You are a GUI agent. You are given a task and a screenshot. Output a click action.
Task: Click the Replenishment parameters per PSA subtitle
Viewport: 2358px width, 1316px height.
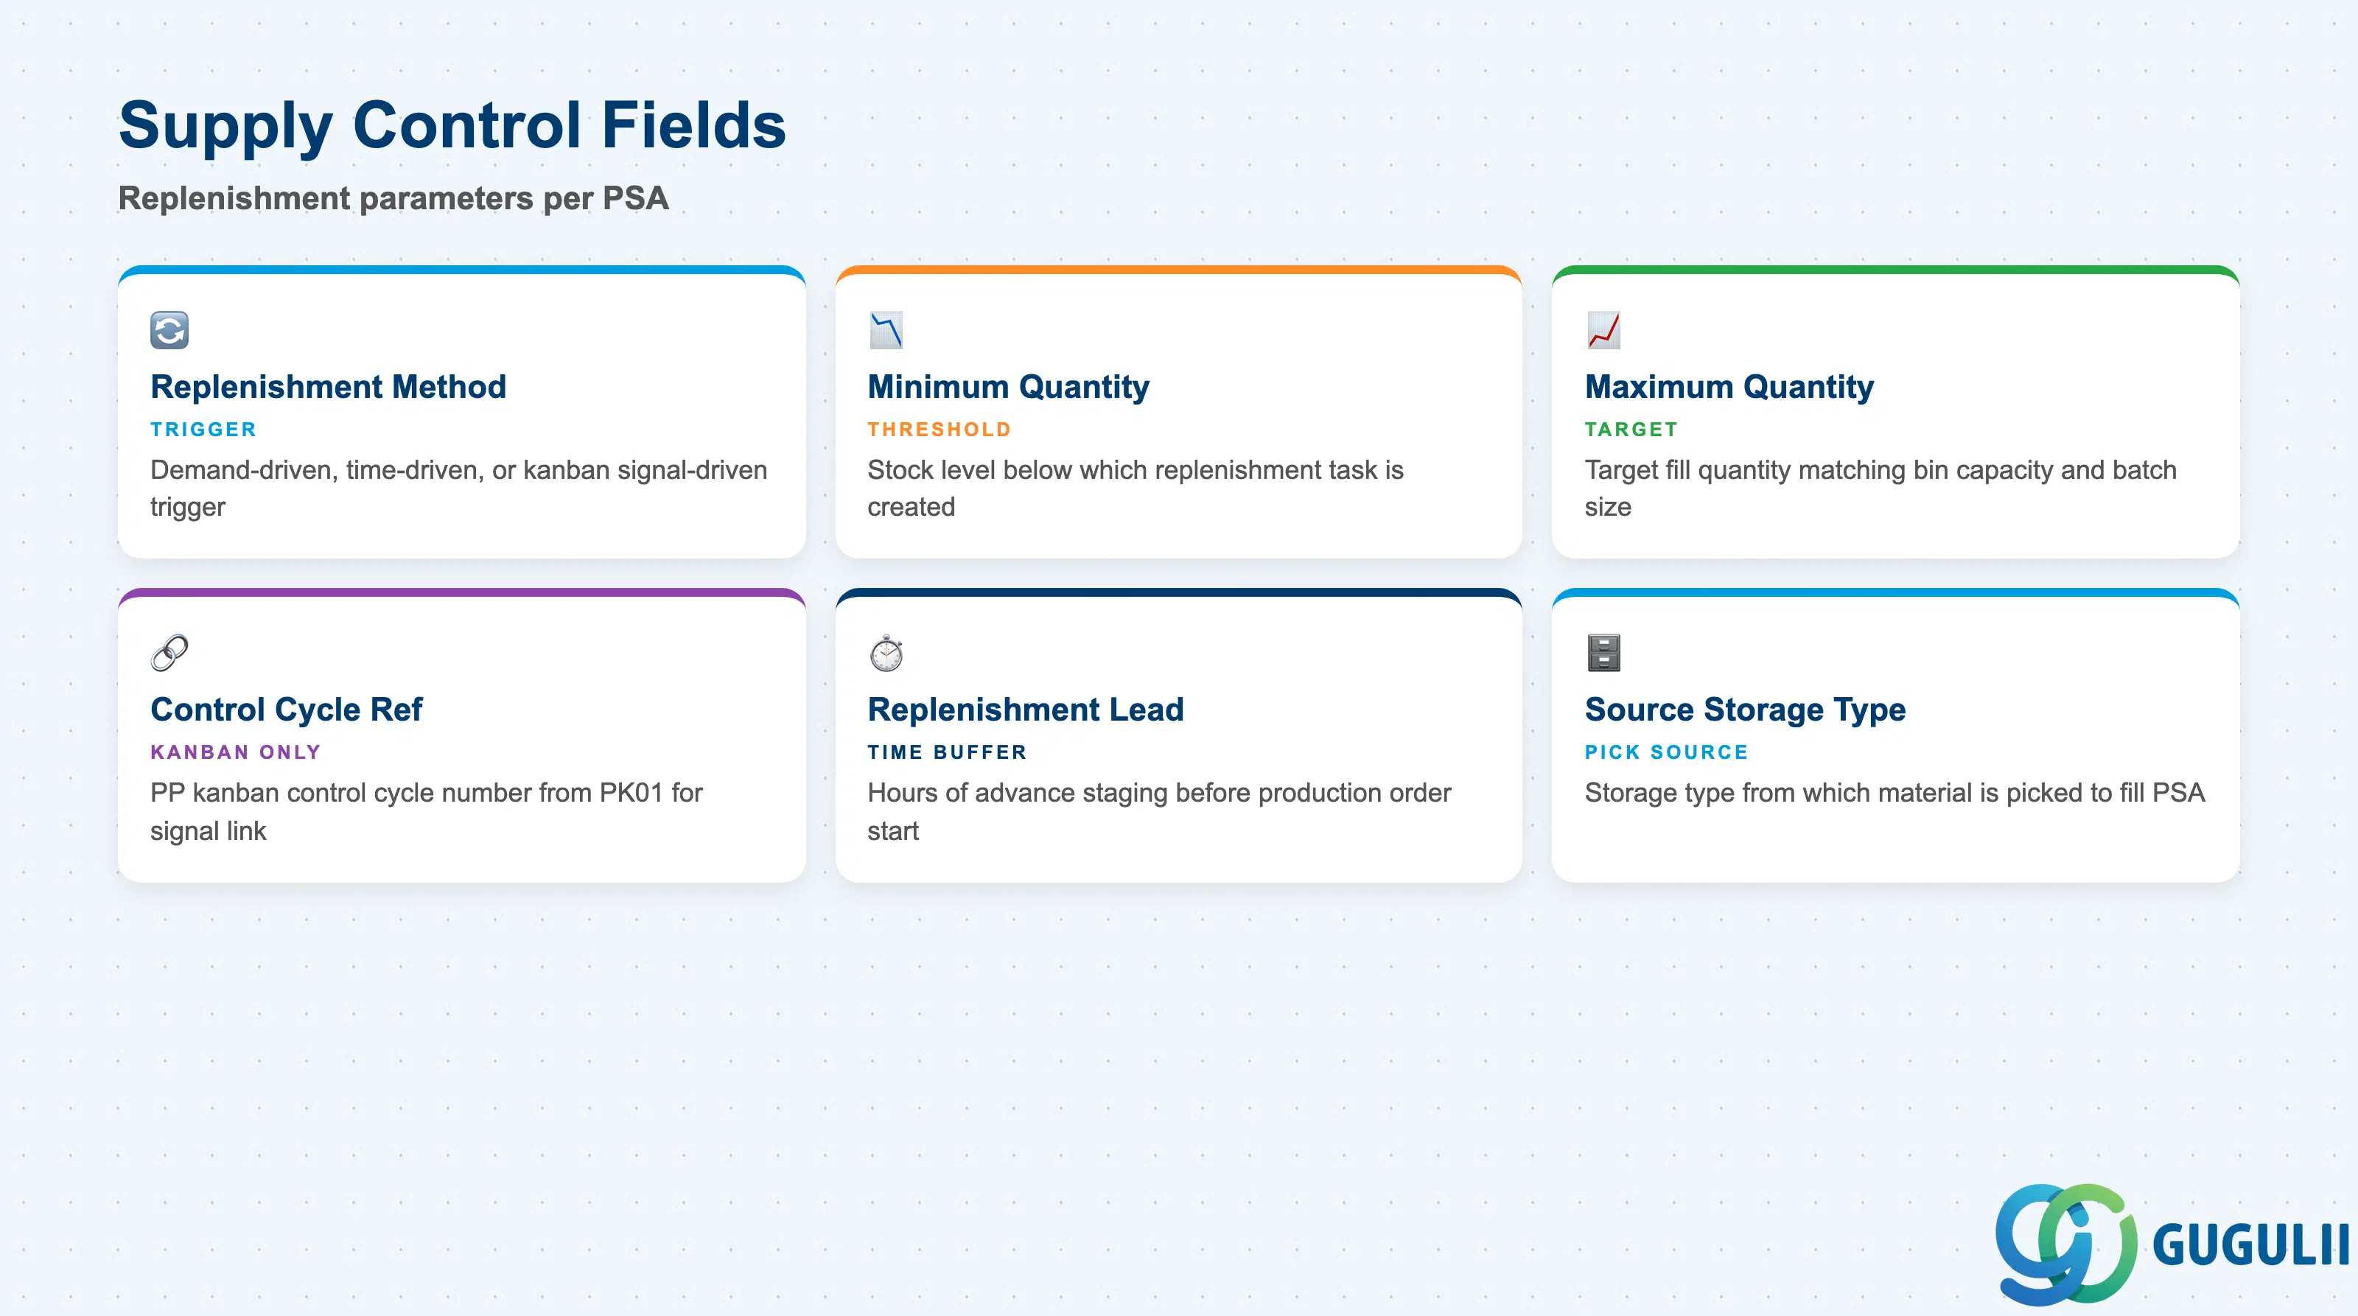pyautogui.click(x=393, y=199)
